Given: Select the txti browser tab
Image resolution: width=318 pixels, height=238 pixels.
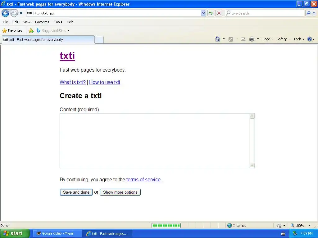Looking at the screenshot, I should click(x=48, y=40).
